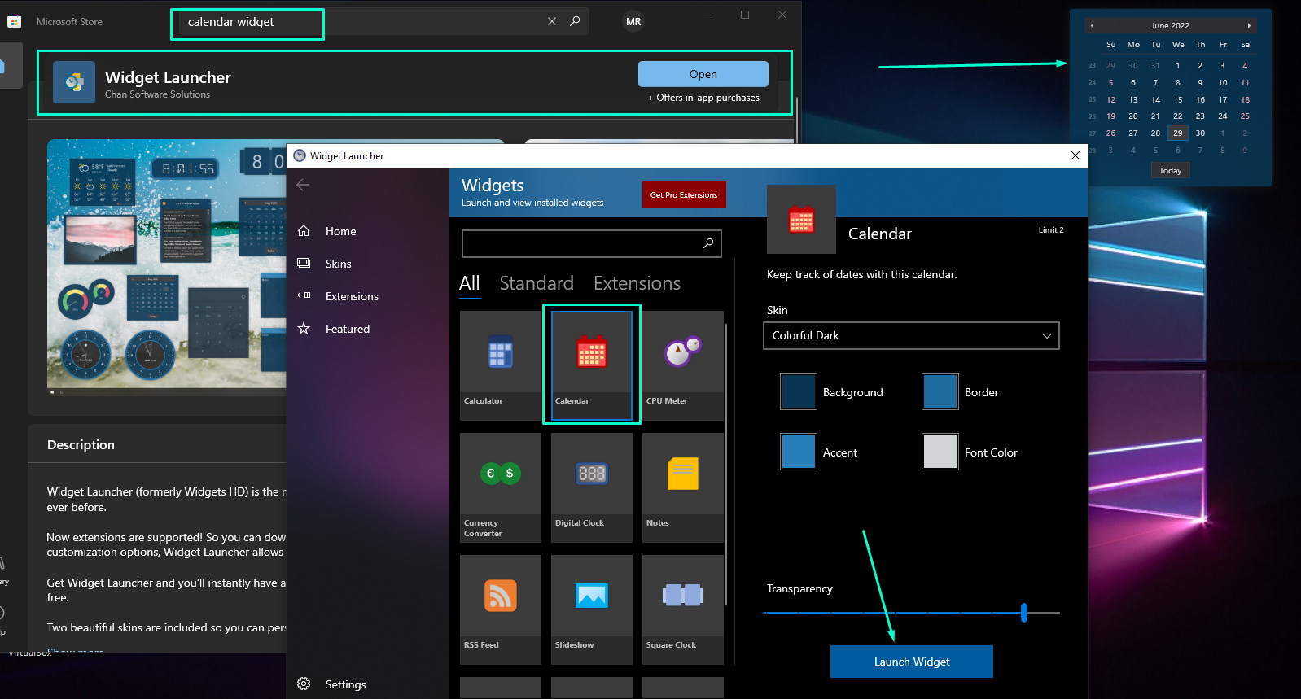Click the search magnifier in widgets search box
The width and height of the screenshot is (1301, 699).
pos(708,243)
